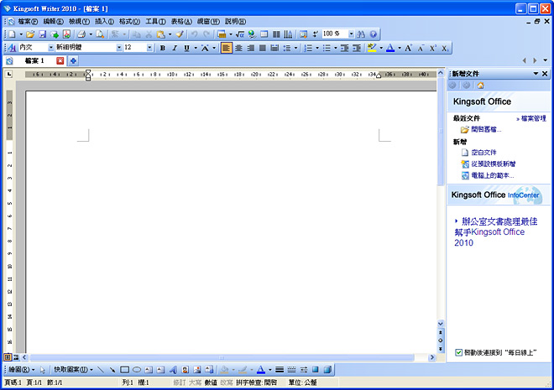
Task: Expand the 新增文件 task pane dropdown arrow
Action: pos(536,74)
